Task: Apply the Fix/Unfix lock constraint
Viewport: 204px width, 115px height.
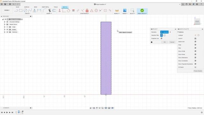Action: (87, 11)
